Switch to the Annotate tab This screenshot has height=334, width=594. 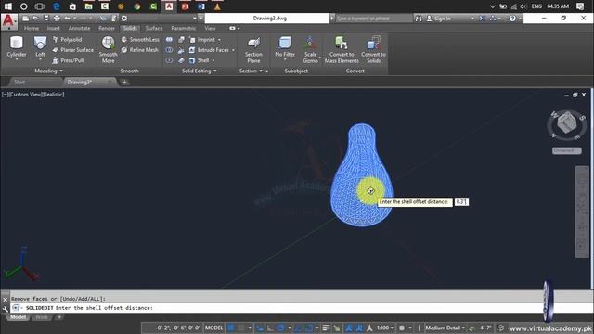[79, 29]
